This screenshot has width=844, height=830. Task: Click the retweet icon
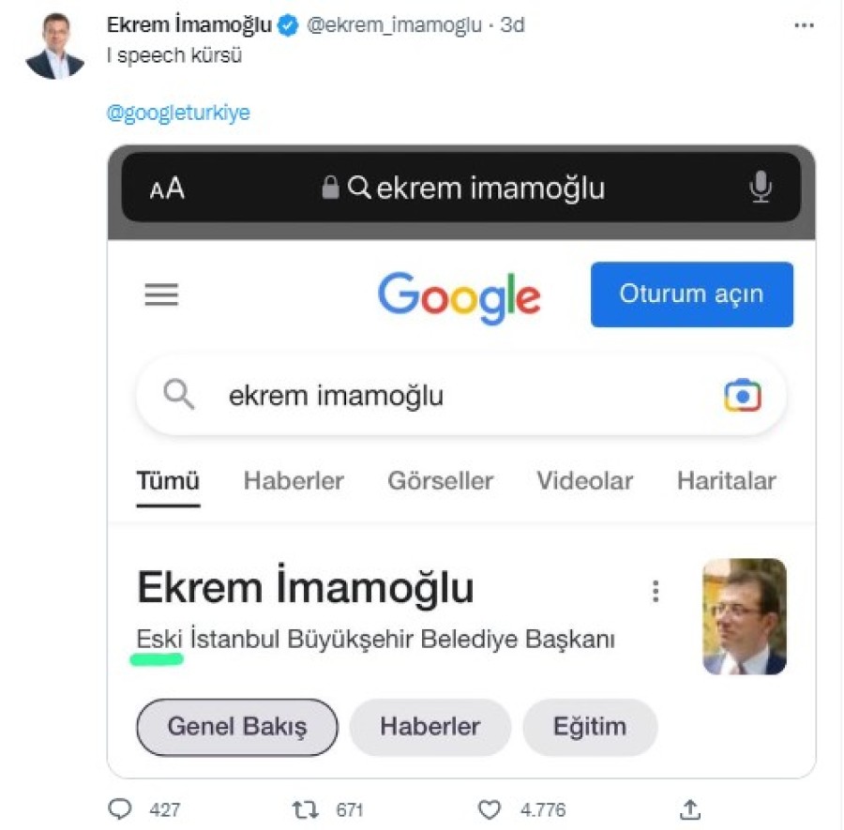(x=307, y=808)
